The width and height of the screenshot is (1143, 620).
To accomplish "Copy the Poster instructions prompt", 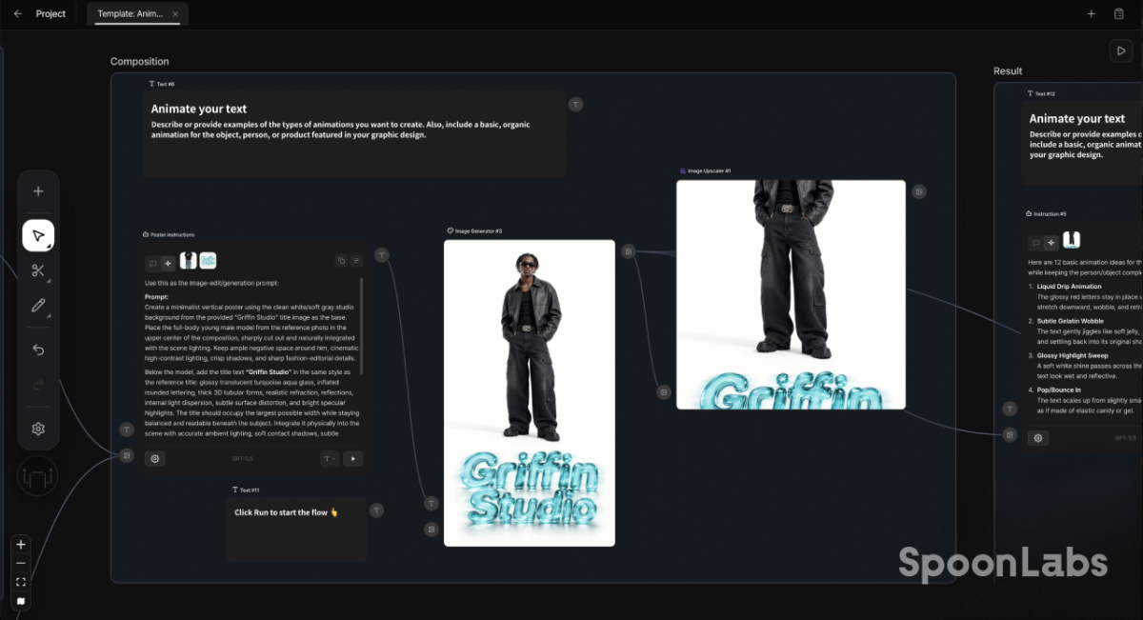I will click(341, 260).
